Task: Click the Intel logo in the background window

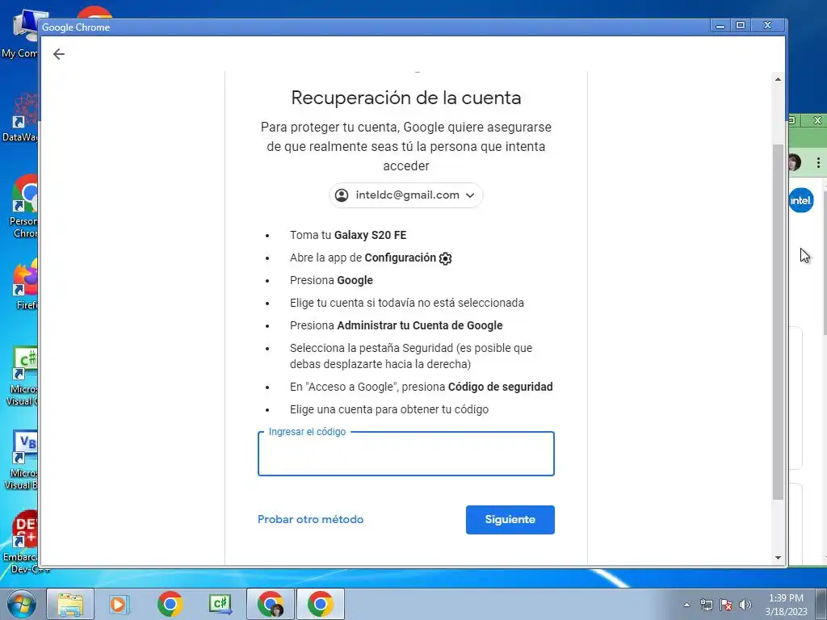Action: 800,200
